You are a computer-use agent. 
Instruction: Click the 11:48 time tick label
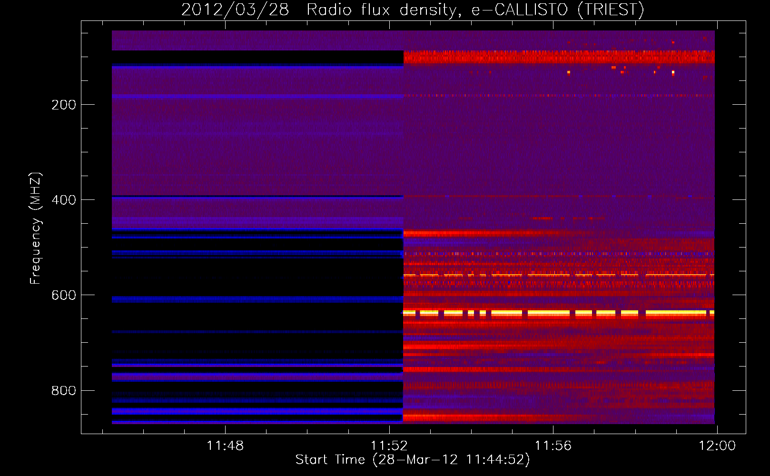[225, 446]
